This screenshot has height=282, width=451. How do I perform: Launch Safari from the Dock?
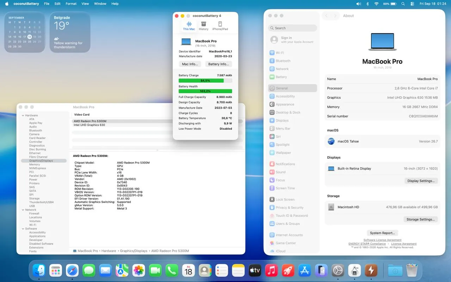(72, 270)
